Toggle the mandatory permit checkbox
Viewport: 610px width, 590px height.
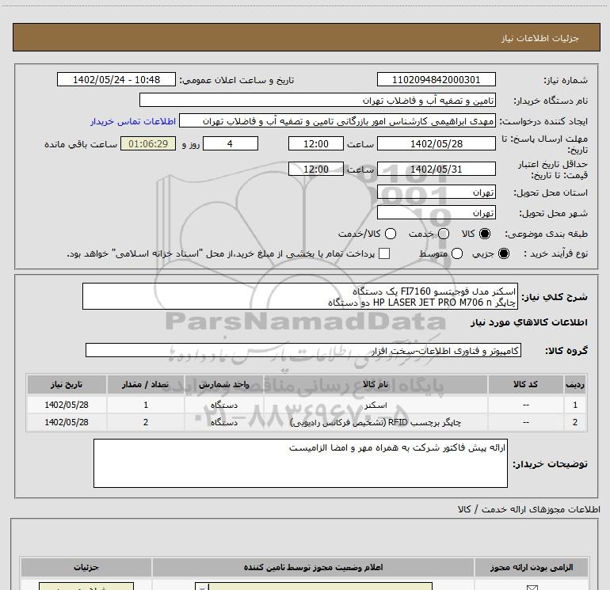[x=532, y=588]
